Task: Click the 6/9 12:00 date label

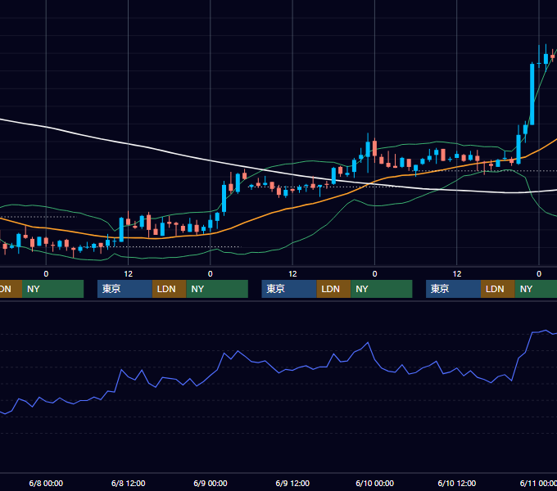Action: pyautogui.click(x=292, y=483)
